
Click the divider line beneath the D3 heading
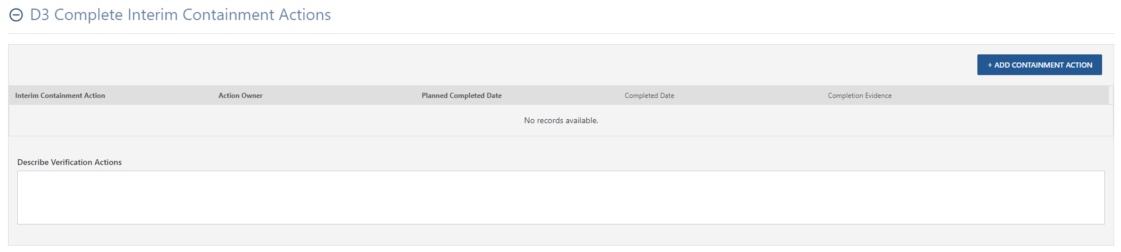[x=560, y=33]
